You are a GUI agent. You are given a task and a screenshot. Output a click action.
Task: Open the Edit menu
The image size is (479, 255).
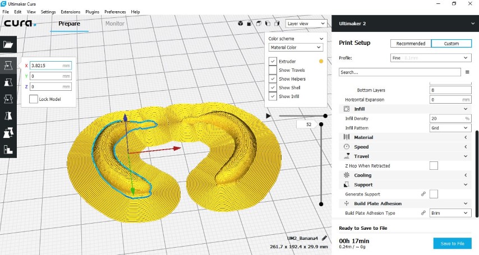click(18, 12)
